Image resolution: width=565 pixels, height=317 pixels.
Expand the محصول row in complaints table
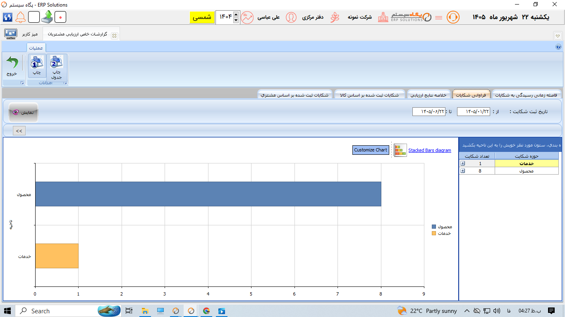463,171
